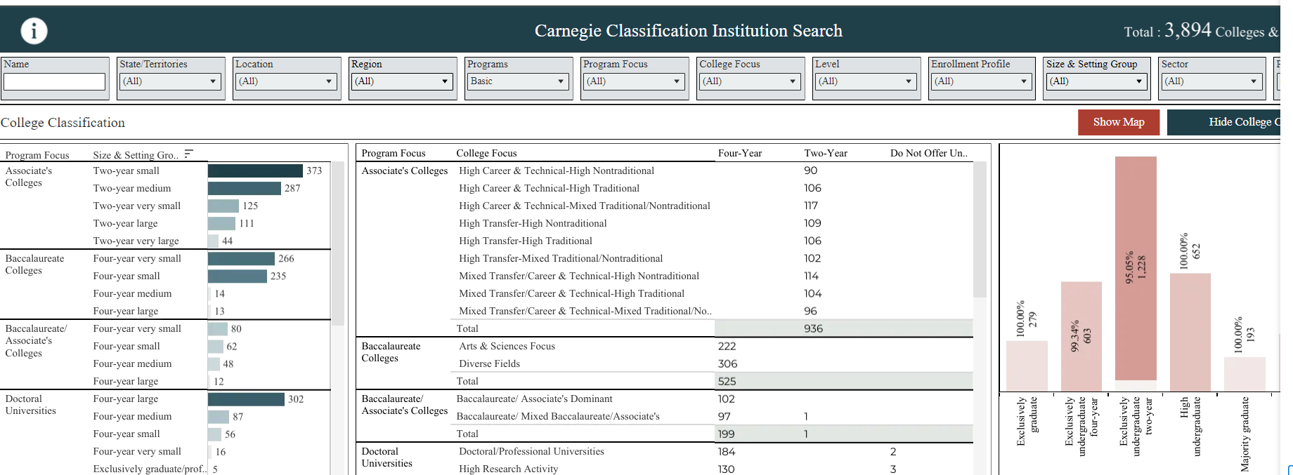1293x475 pixels.
Task: Select the Two-year large bar (111)
Action: [221, 223]
